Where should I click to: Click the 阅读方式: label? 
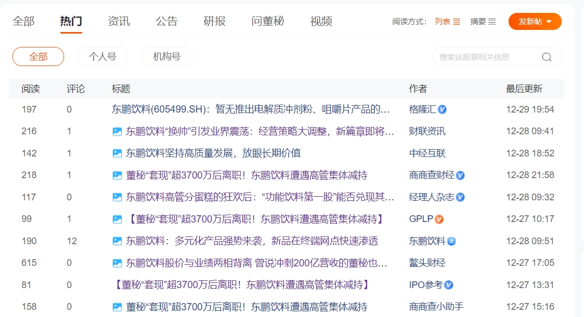pyautogui.click(x=409, y=22)
